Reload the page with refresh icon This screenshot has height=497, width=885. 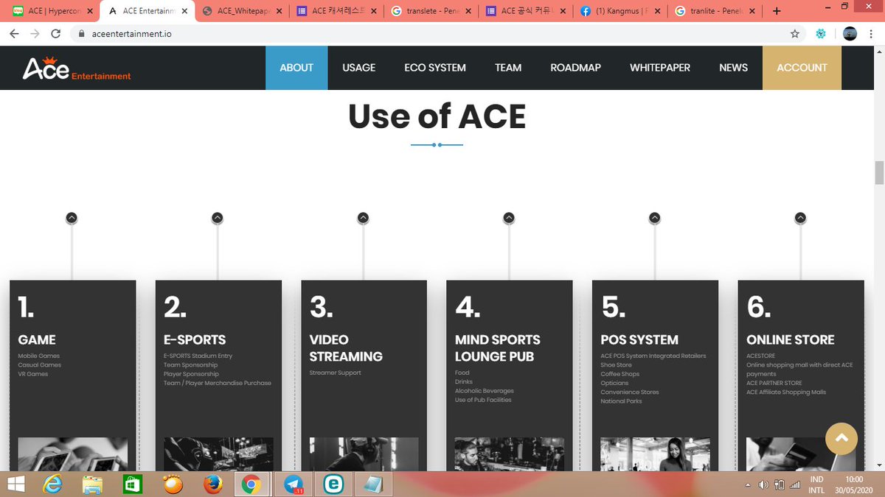[x=55, y=34]
